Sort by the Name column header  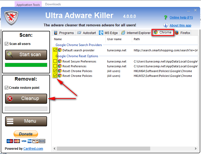point(79,39)
